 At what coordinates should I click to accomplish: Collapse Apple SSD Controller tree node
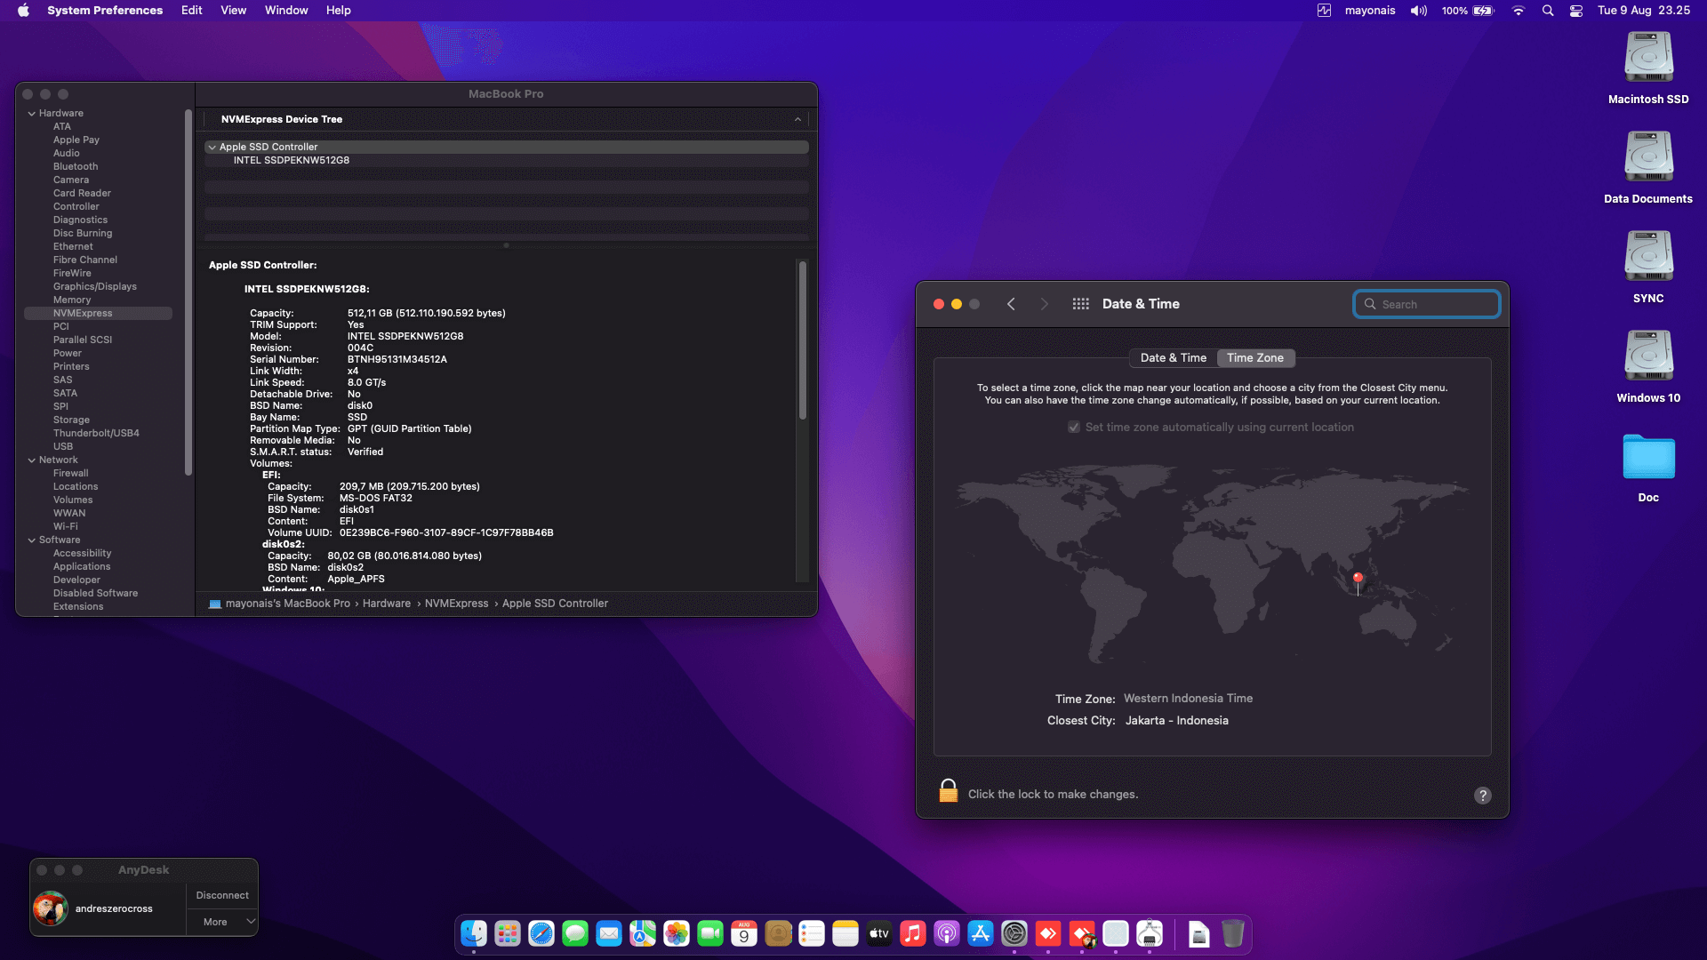tap(212, 148)
